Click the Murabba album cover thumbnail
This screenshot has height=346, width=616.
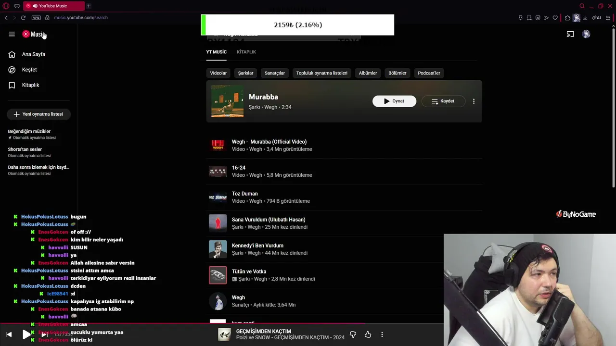click(x=227, y=101)
